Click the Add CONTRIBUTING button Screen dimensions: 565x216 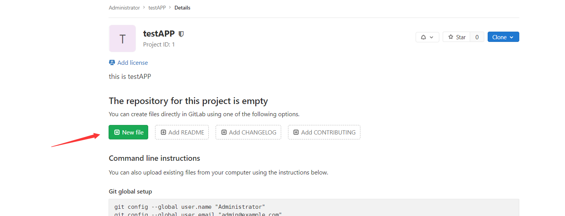324,132
